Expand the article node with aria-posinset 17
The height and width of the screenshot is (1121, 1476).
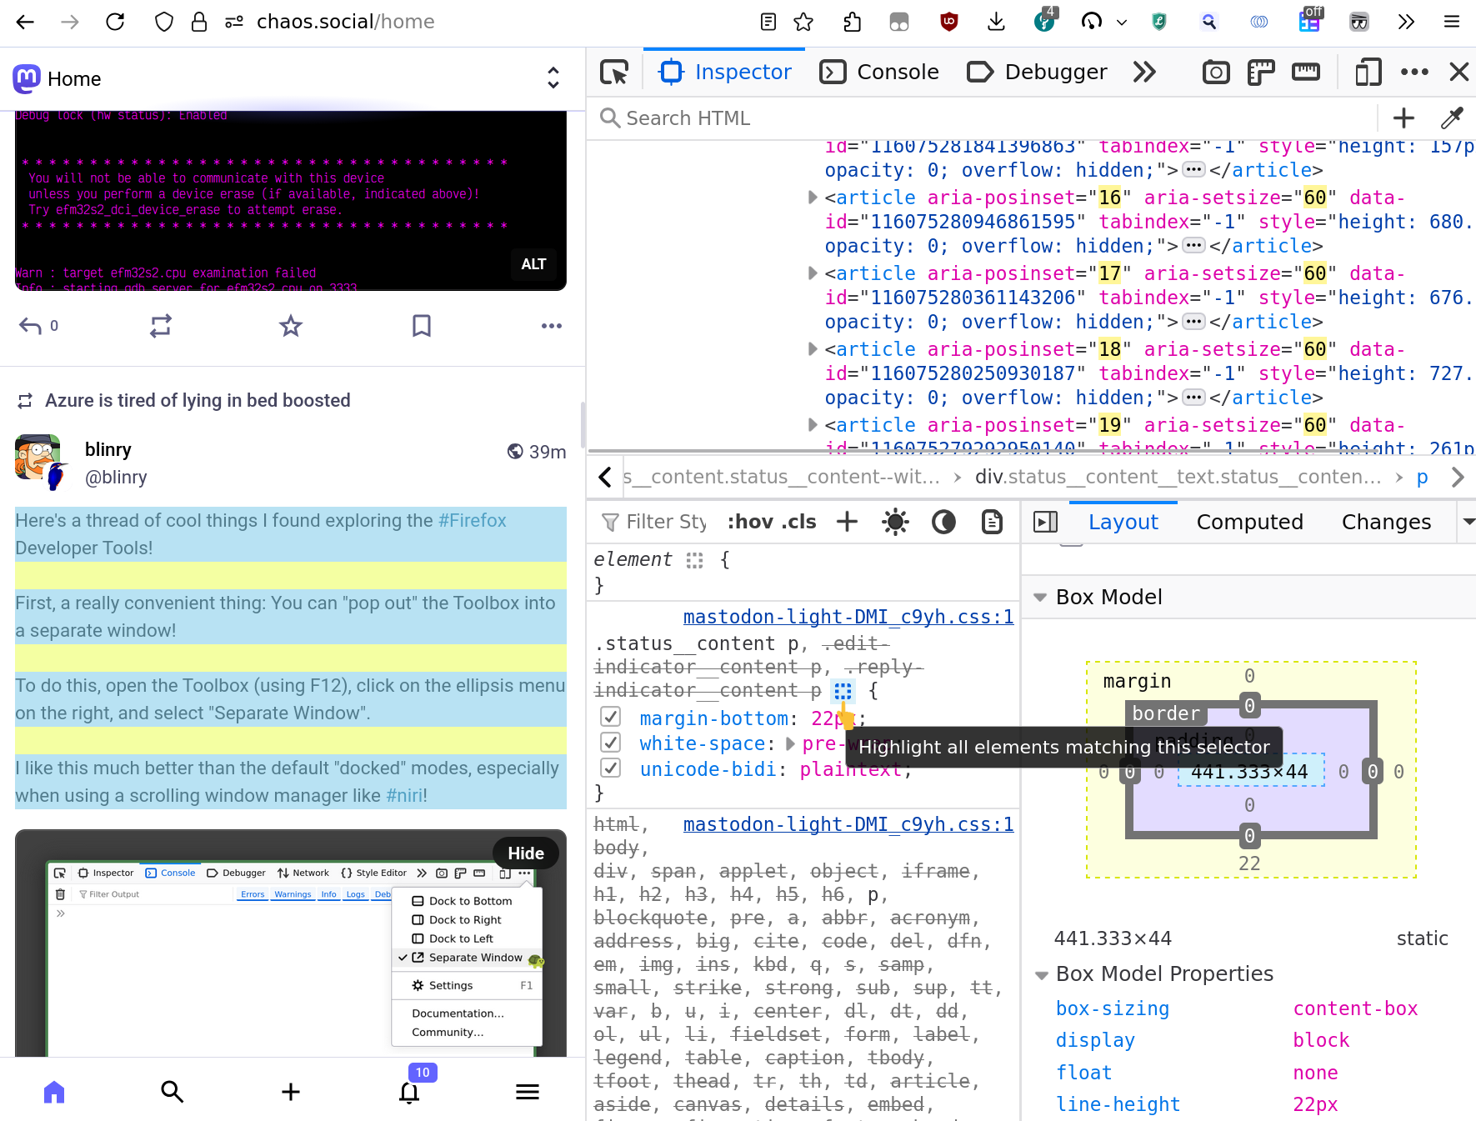coord(812,273)
